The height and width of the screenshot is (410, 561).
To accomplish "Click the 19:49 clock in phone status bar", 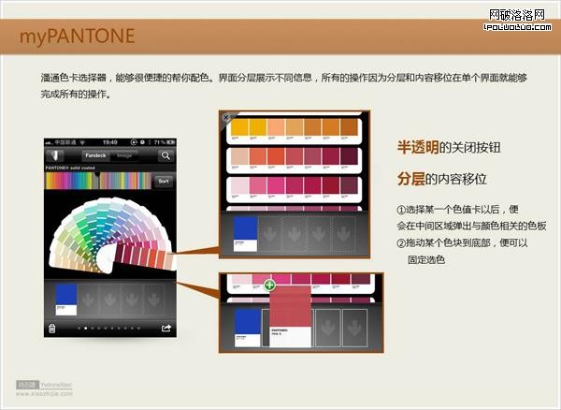I will click(109, 142).
